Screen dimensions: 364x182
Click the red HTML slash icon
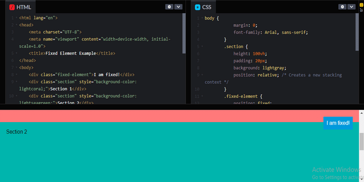pos(12,7)
